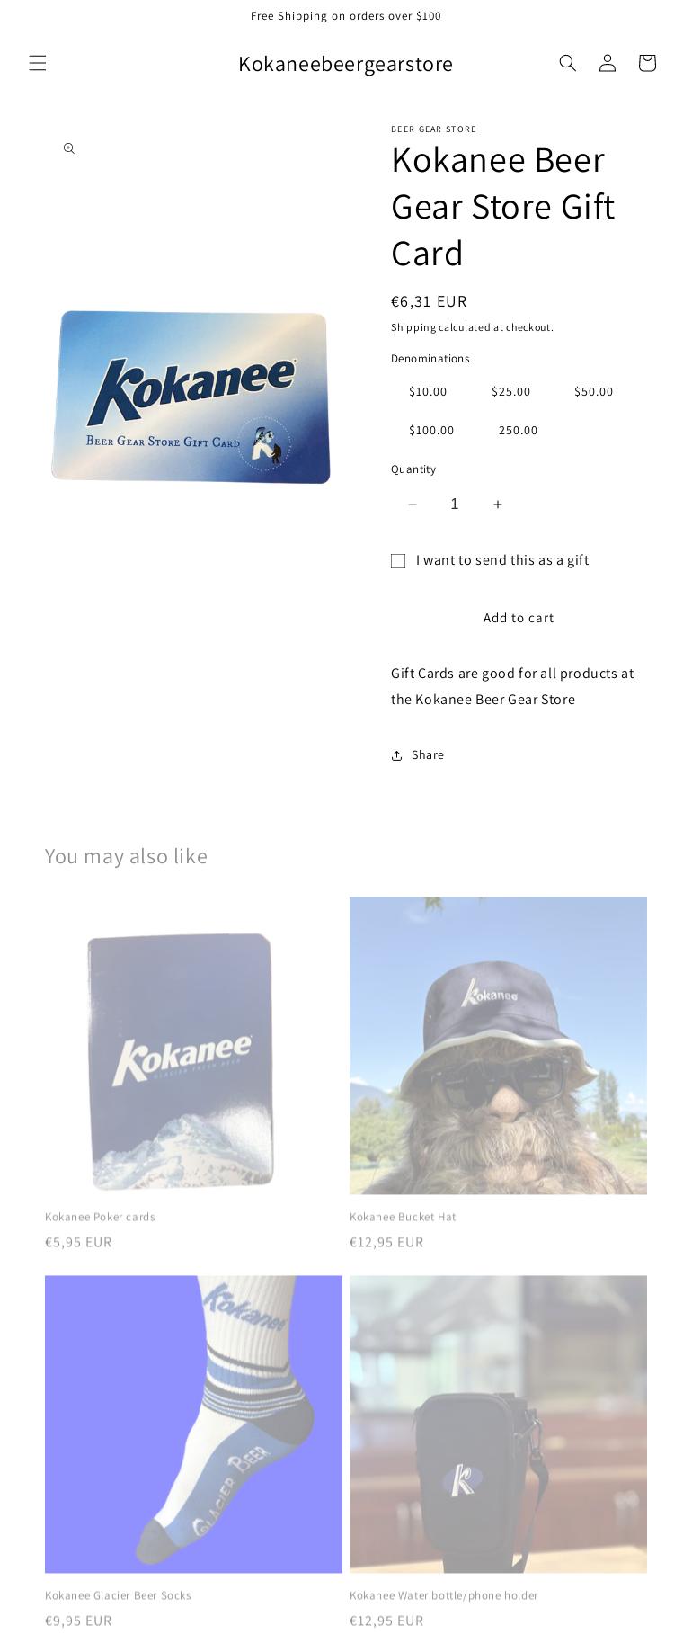Click the quantity input field

pyautogui.click(x=455, y=504)
